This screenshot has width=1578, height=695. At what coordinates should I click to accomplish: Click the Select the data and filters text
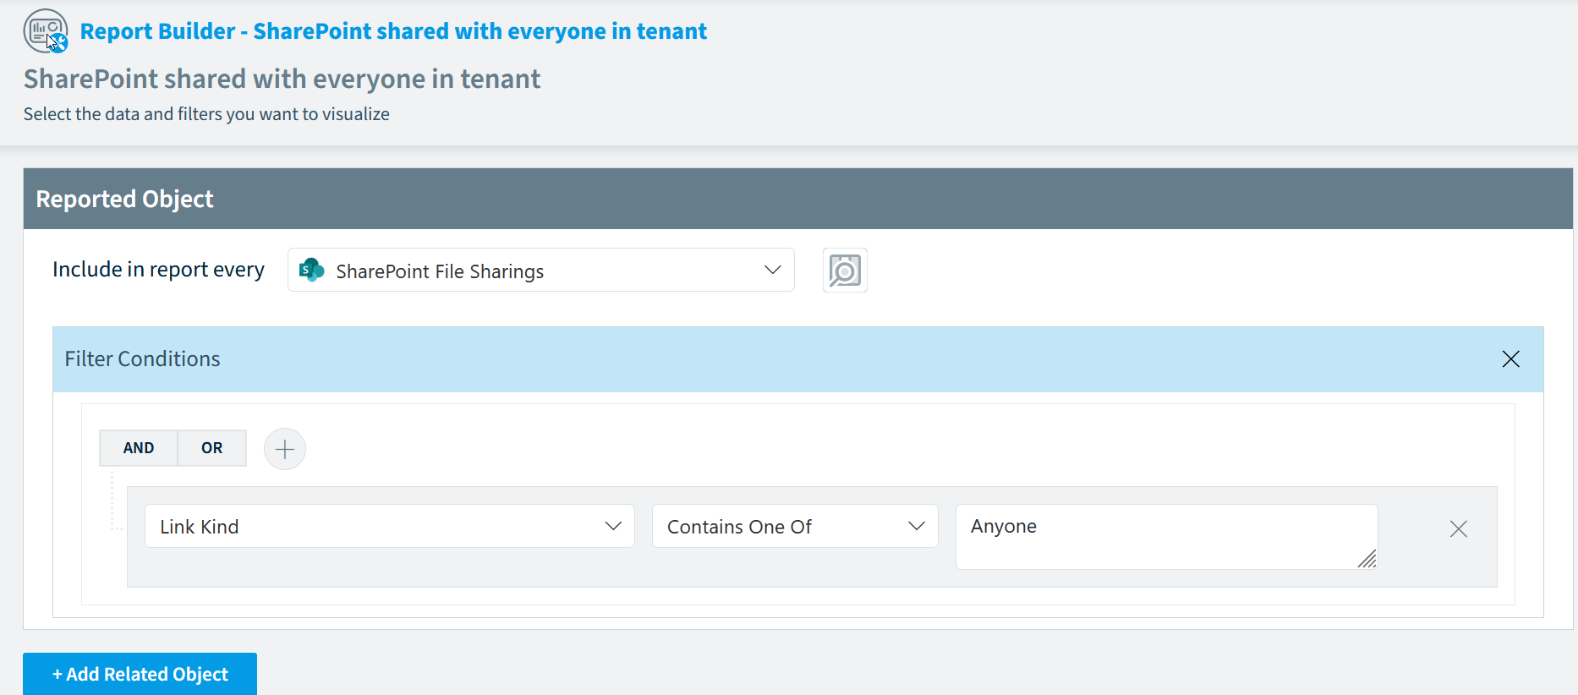(x=206, y=114)
